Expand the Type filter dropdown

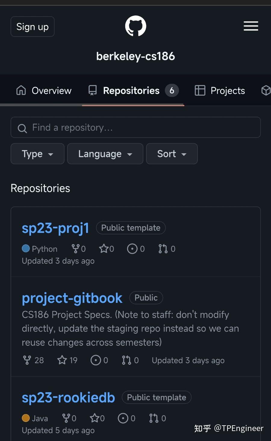(37, 154)
